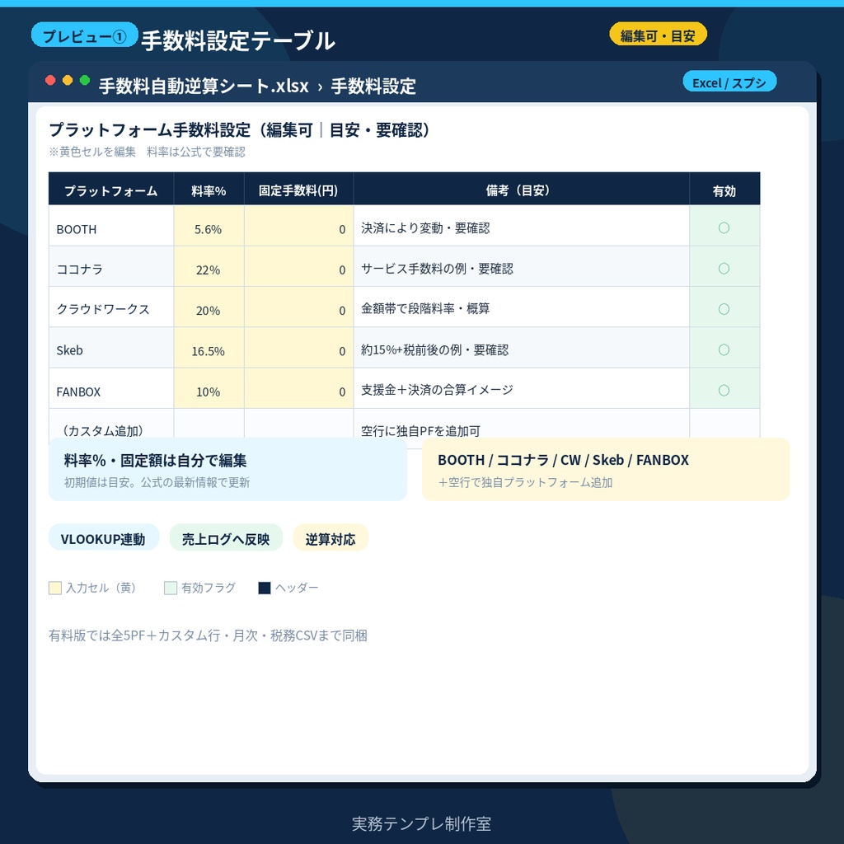The height and width of the screenshot is (844, 844).
Task: Click the BOOTH / ココナラ / CW / Skeb / FANBOX card
Action: pyautogui.click(x=606, y=469)
